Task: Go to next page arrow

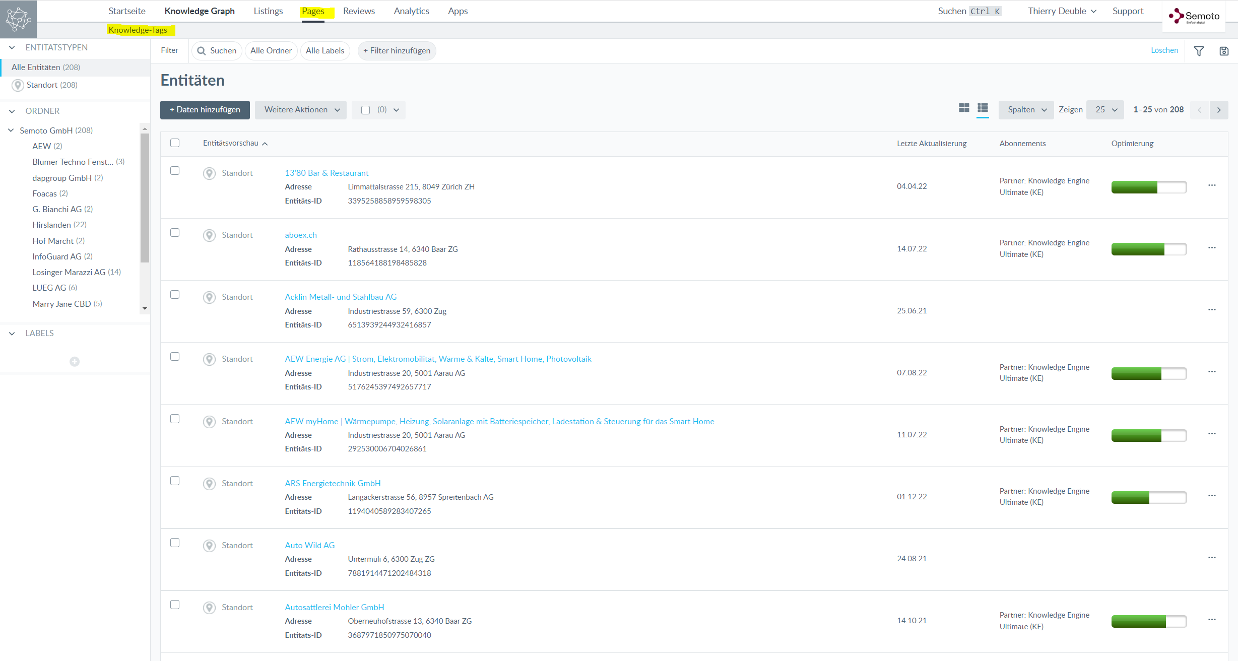Action: pyautogui.click(x=1218, y=110)
